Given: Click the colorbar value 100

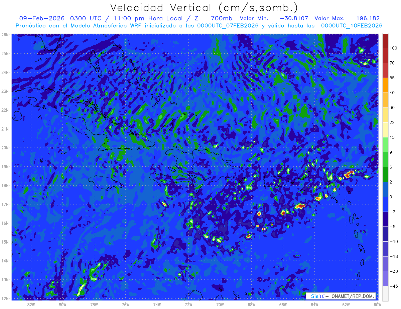Looking at the screenshot, I should tap(393, 48).
